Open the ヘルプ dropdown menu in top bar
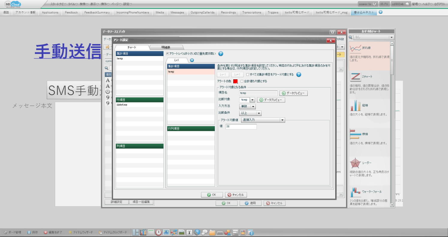This screenshot has width=448, height=237. pos(427,4)
